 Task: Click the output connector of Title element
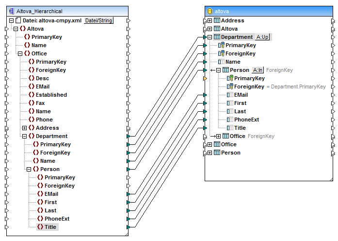[129, 227]
